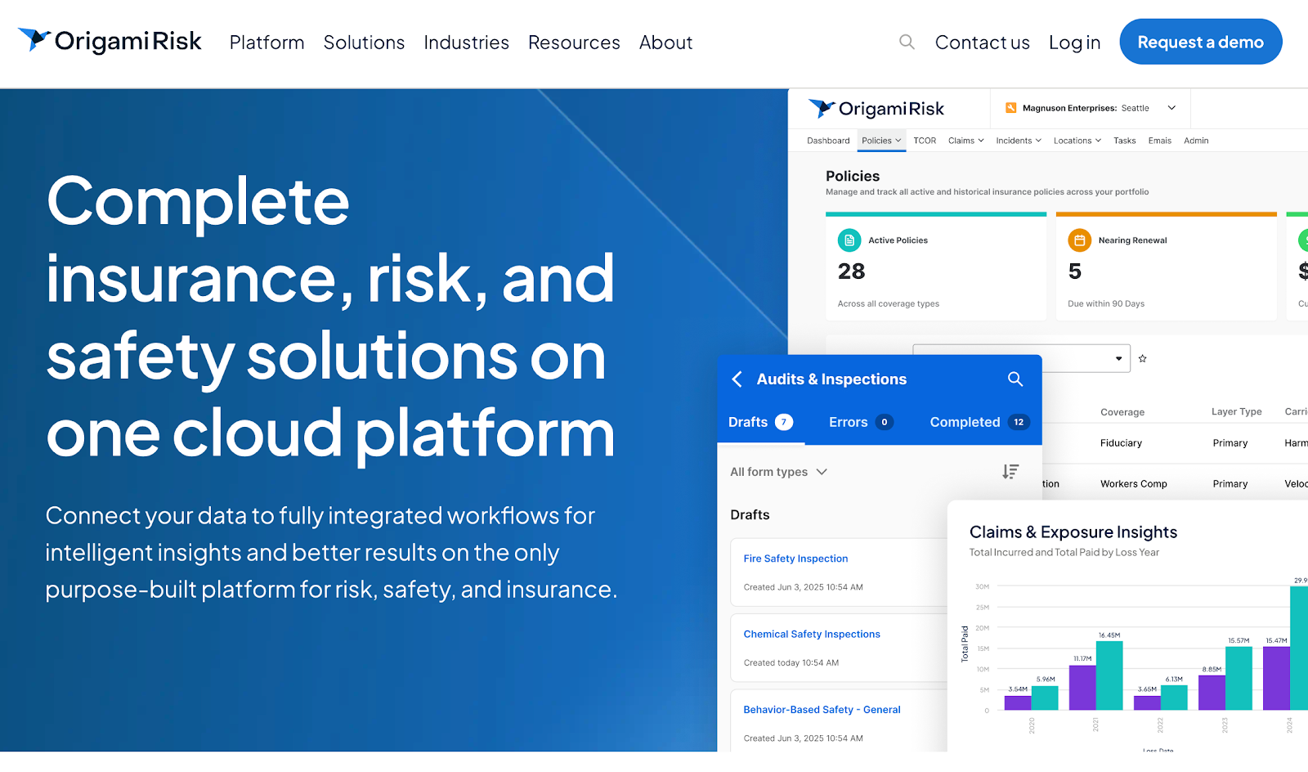Click the Log in link
The width and height of the screenshot is (1308, 772).
pos(1074,43)
